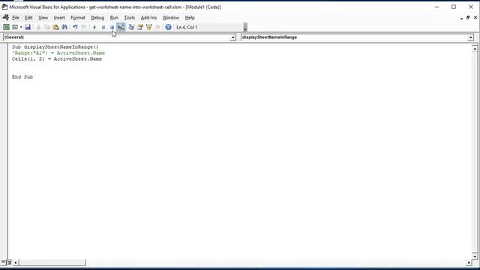
Task: Restore the inner Module1 code window
Action: tap(468, 18)
